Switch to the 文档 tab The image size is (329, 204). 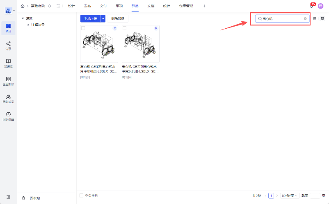click(x=151, y=6)
